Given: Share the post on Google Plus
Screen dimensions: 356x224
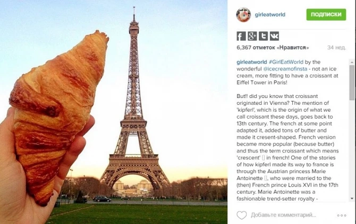Looking at the screenshot, I should 252,36.
